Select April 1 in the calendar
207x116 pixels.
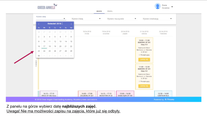click(71, 32)
